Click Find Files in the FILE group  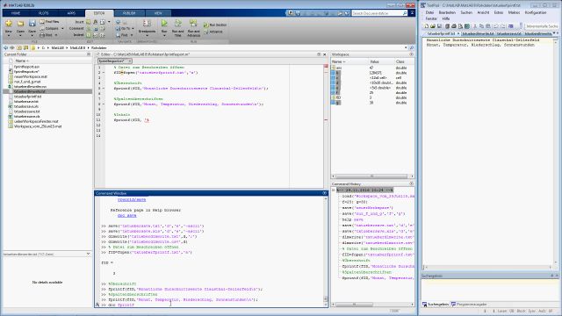49,22
